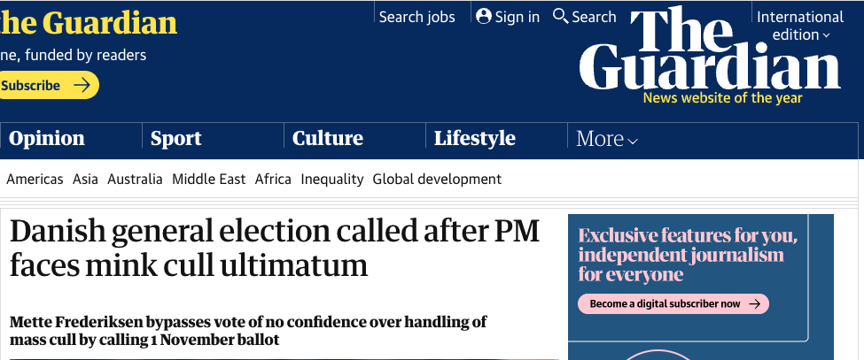Navigate to Asia news
The width and height of the screenshot is (864, 360).
pos(85,179)
